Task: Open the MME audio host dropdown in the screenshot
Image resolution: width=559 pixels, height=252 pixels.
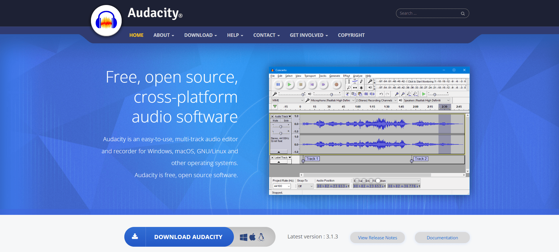Action: pos(288,101)
